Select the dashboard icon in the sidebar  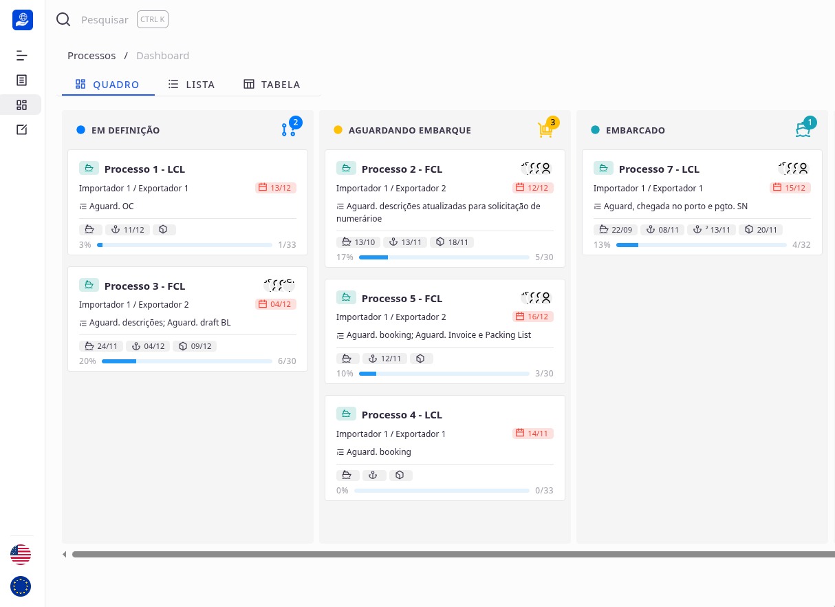(x=21, y=105)
